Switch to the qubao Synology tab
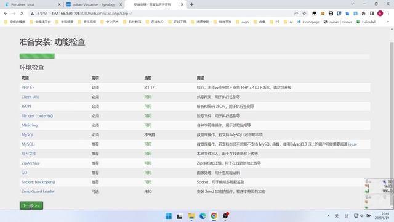Screen dimensions: 394x222 94,4
